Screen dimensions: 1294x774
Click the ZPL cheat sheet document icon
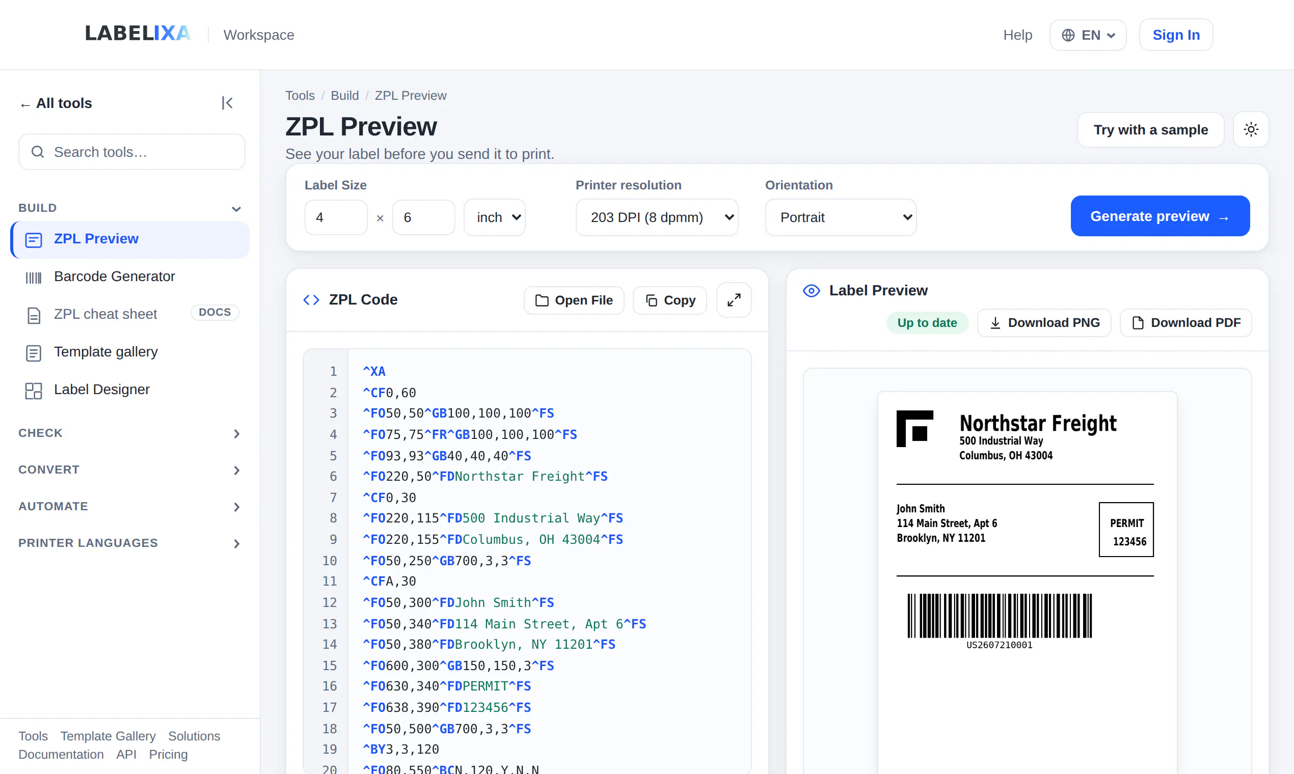click(34, 315)
